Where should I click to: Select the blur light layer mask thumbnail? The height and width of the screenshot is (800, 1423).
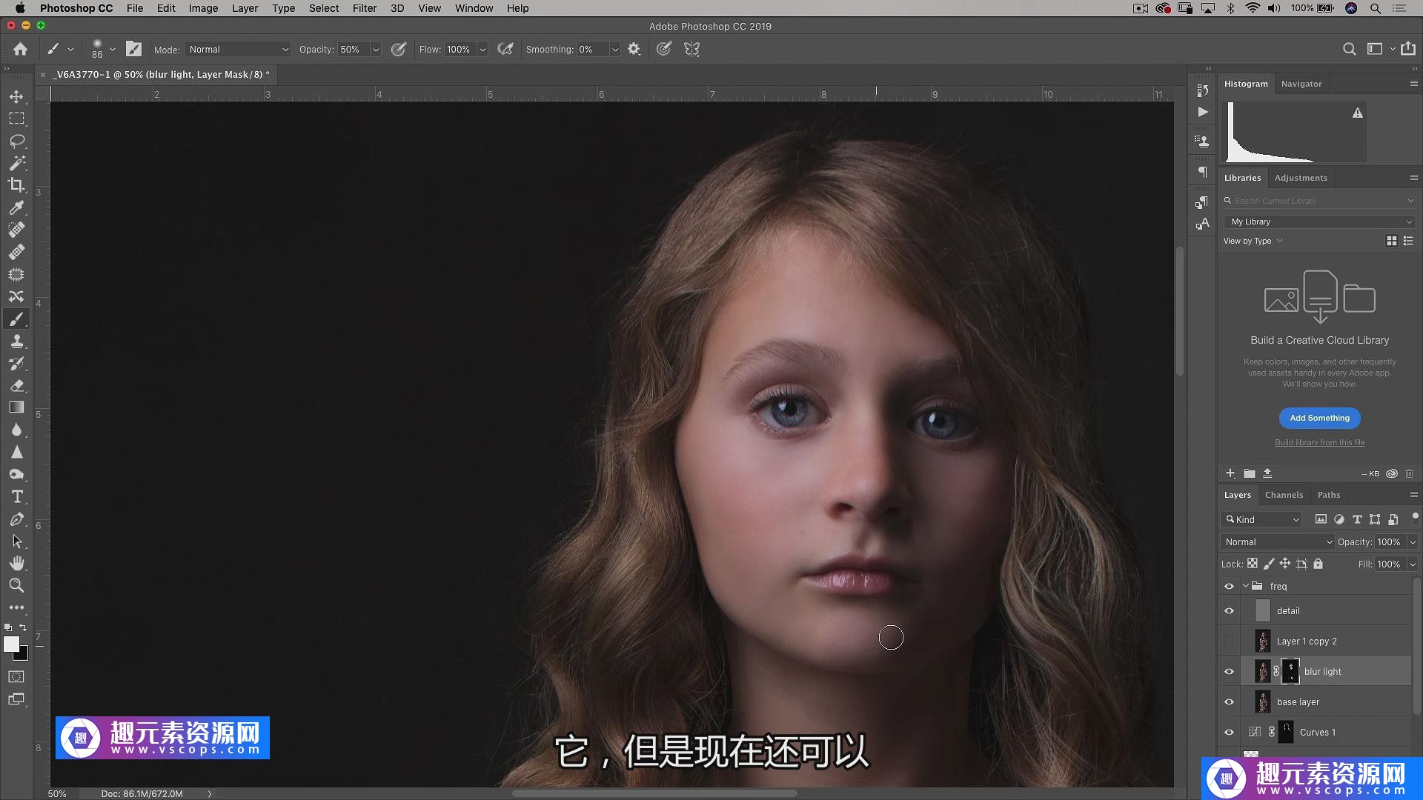pyautogui.click(x=1290, y=671)
